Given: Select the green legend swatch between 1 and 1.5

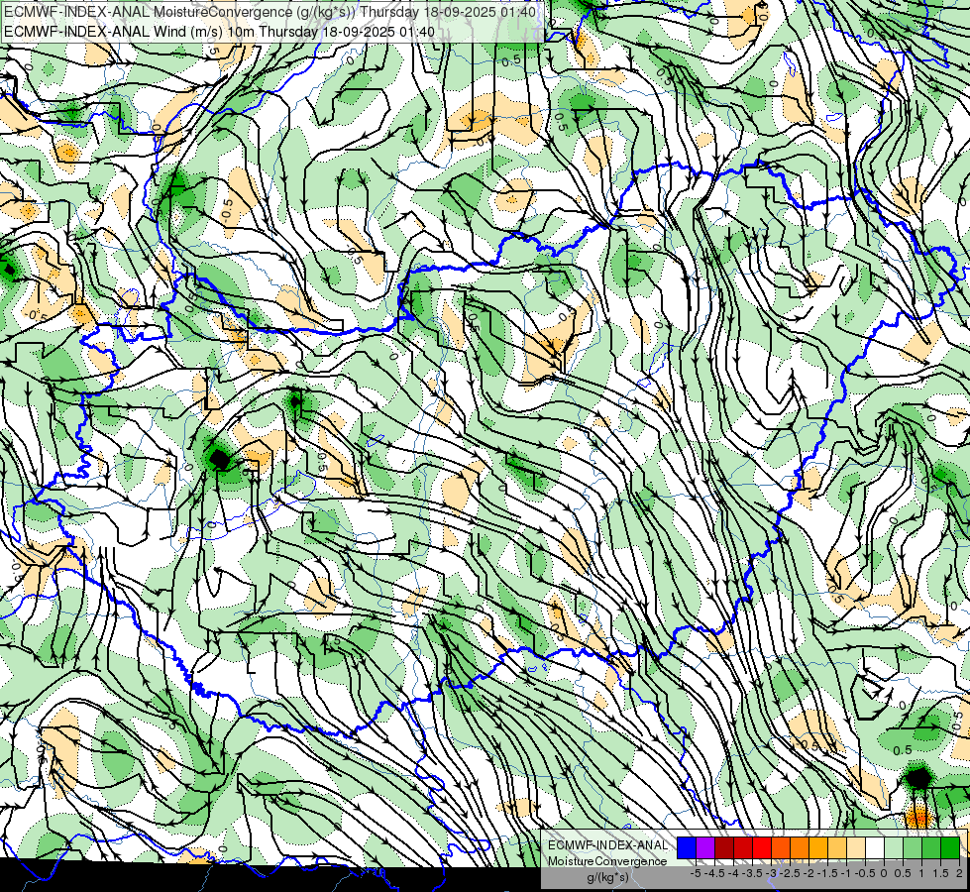Looking at the screenshot, I should (x=931, y=848).
